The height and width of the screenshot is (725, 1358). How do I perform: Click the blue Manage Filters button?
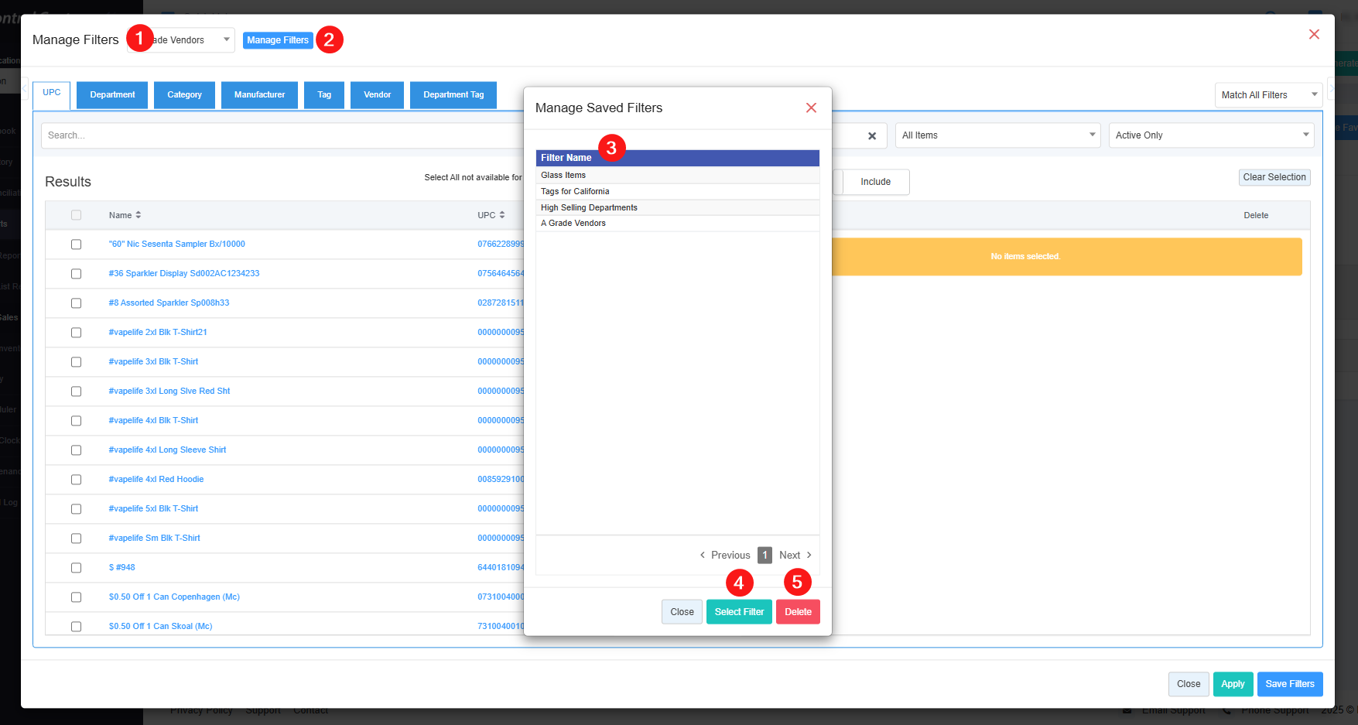click(x=278, y=40)
